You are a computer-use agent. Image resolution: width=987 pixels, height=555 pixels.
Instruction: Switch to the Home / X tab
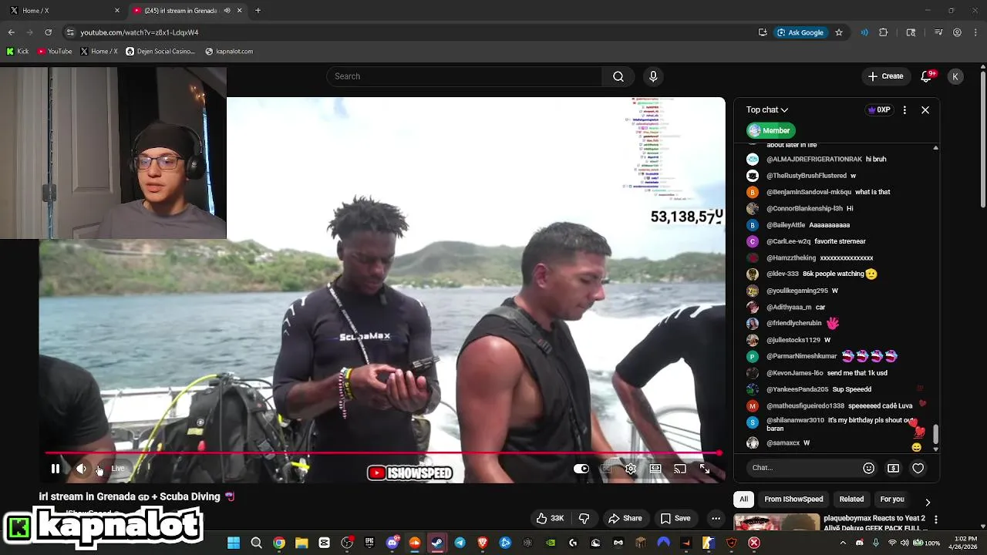63,11
